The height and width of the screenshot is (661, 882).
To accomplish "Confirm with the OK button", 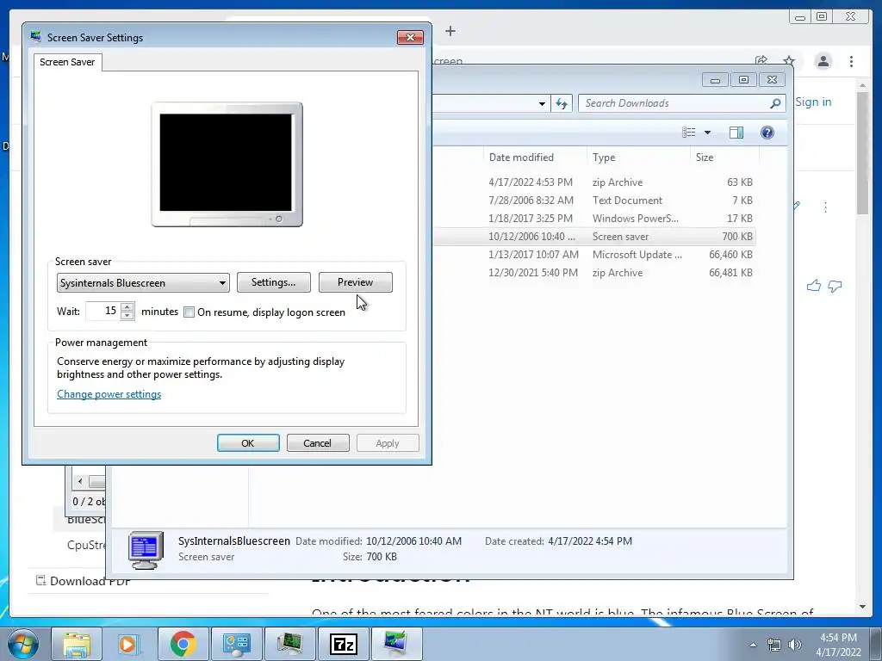I will coord(248,443).
